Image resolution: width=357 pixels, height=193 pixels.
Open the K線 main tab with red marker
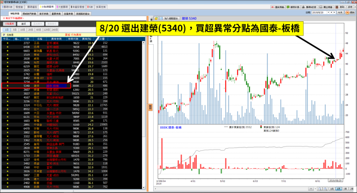(x=90, y=7)
